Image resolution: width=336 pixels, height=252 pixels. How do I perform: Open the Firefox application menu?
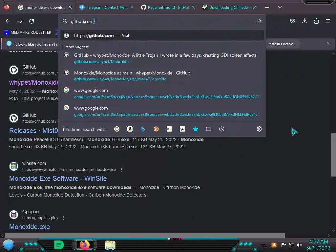(x=328, y=21)
